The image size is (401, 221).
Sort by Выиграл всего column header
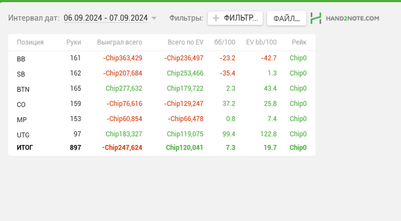pyautogui.click(x=119, y=42)
